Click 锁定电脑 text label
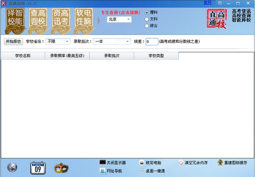 153,163
